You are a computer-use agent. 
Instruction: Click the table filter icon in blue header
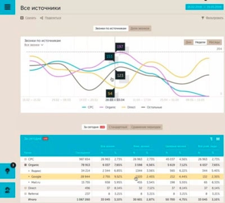tap(211, 139)
